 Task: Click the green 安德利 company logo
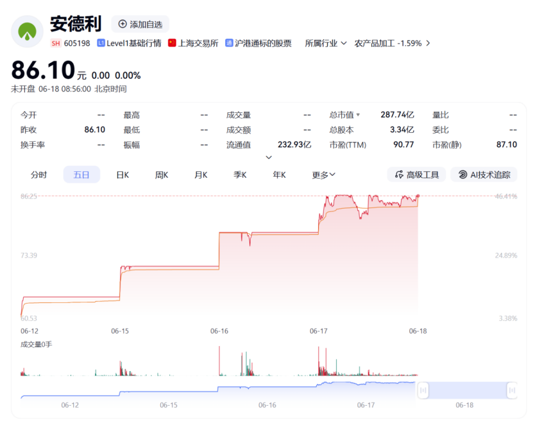(27, 31)
